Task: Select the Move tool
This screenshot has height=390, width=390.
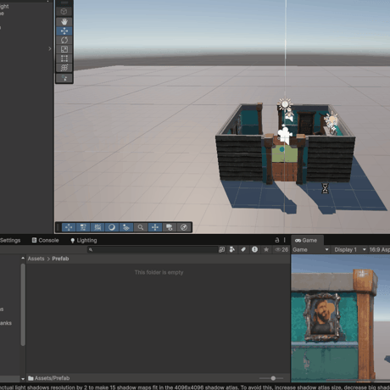Action: [64, 31]
